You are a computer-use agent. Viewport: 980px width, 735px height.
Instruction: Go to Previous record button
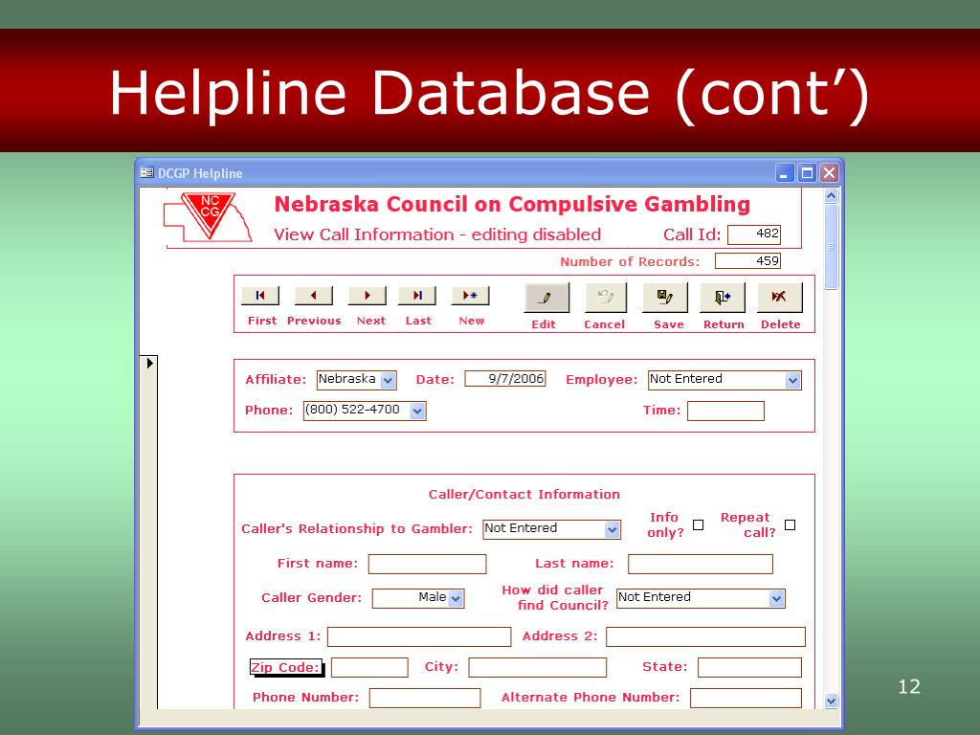click(313, 296)
